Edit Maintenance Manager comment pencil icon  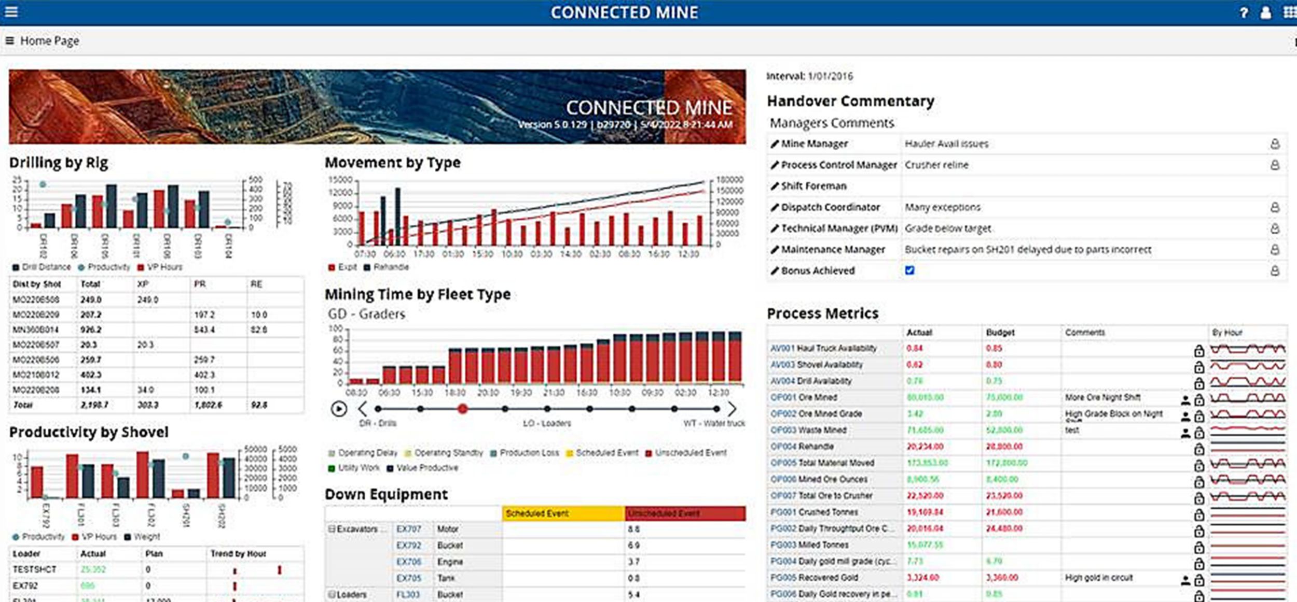(775, 250)
